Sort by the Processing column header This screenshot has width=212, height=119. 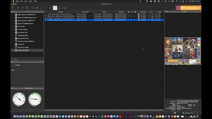point(143,12)
